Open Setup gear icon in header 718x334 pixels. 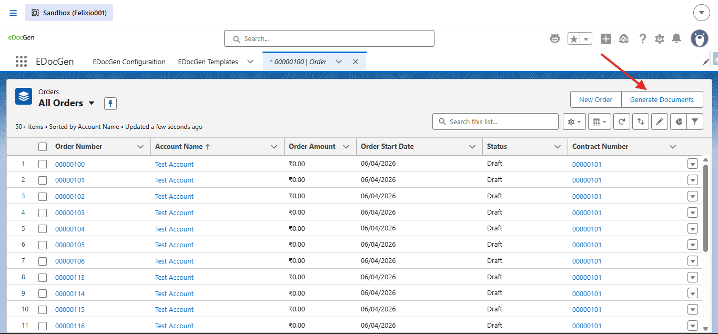pos(660,38)
